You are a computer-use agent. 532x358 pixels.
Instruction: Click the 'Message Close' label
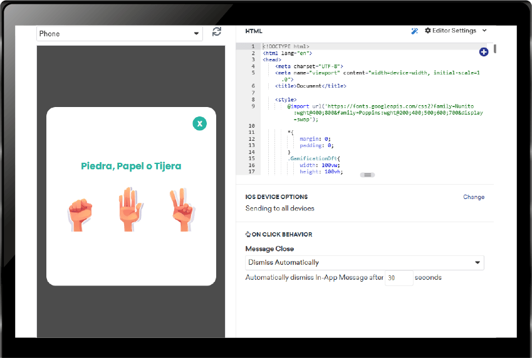[269, 249]
